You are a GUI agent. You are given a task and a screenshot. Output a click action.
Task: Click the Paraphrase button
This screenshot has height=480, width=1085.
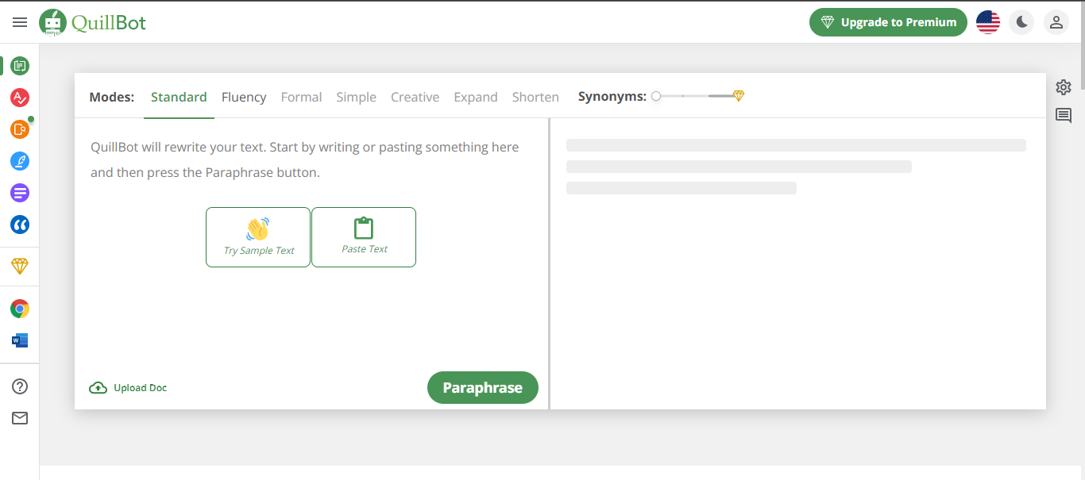click(x=483, y=388)
